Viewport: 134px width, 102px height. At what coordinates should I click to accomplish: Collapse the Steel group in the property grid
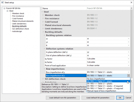(42, 12)
